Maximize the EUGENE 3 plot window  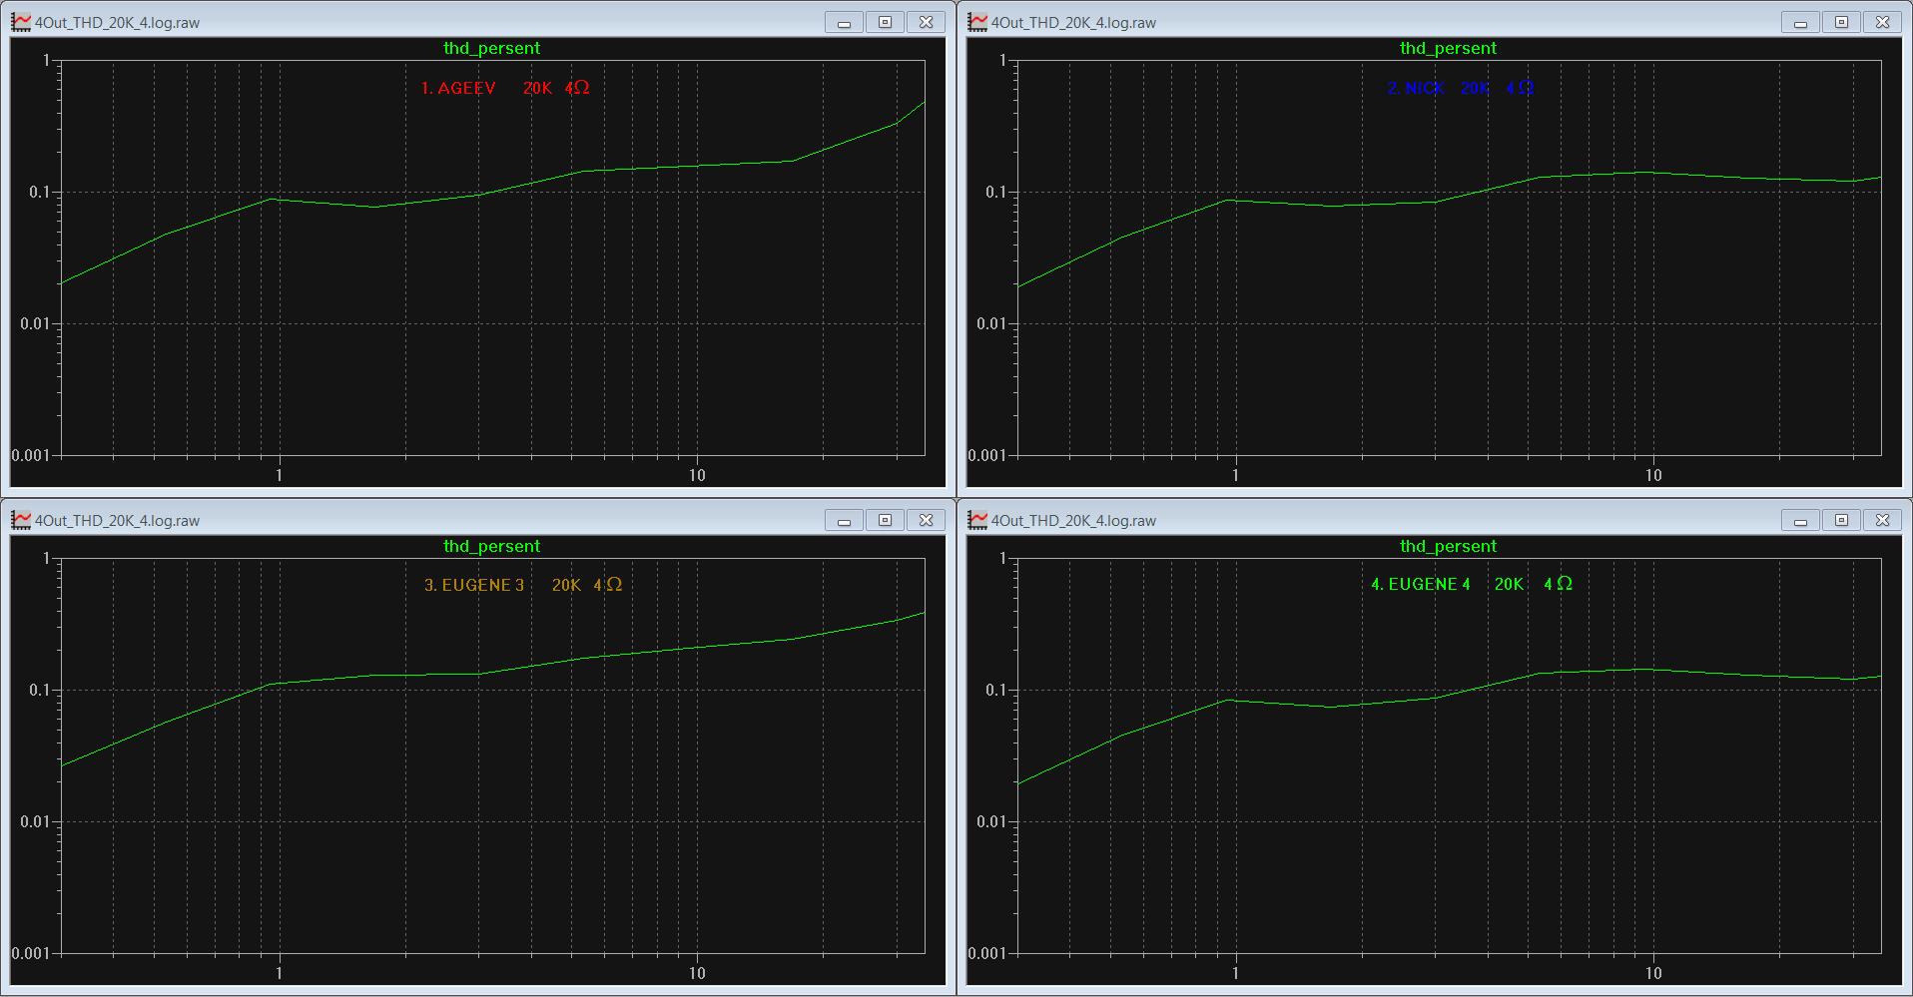point(885,520)
